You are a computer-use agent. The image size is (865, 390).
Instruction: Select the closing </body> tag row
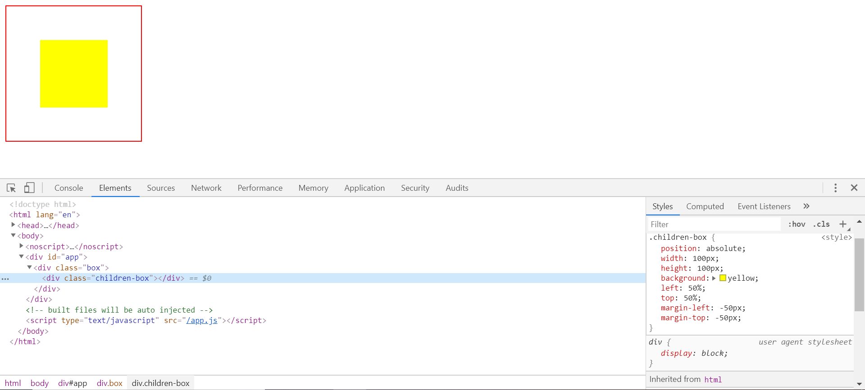click(x=33, y=331)
